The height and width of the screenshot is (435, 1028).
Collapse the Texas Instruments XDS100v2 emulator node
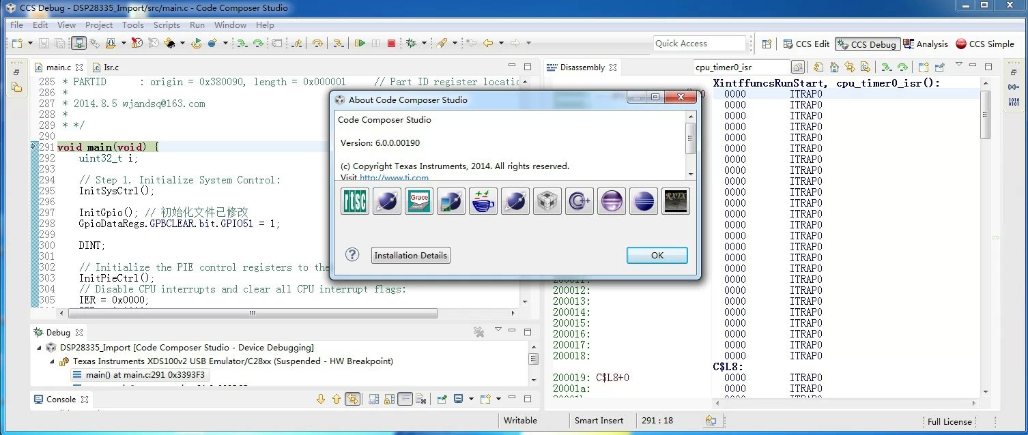[53, 361]
